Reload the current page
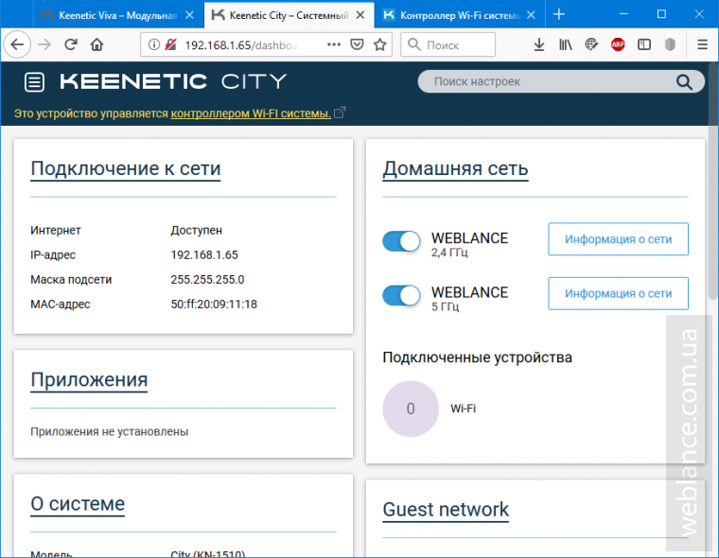The image size is (719, 558). pos(71,44)
